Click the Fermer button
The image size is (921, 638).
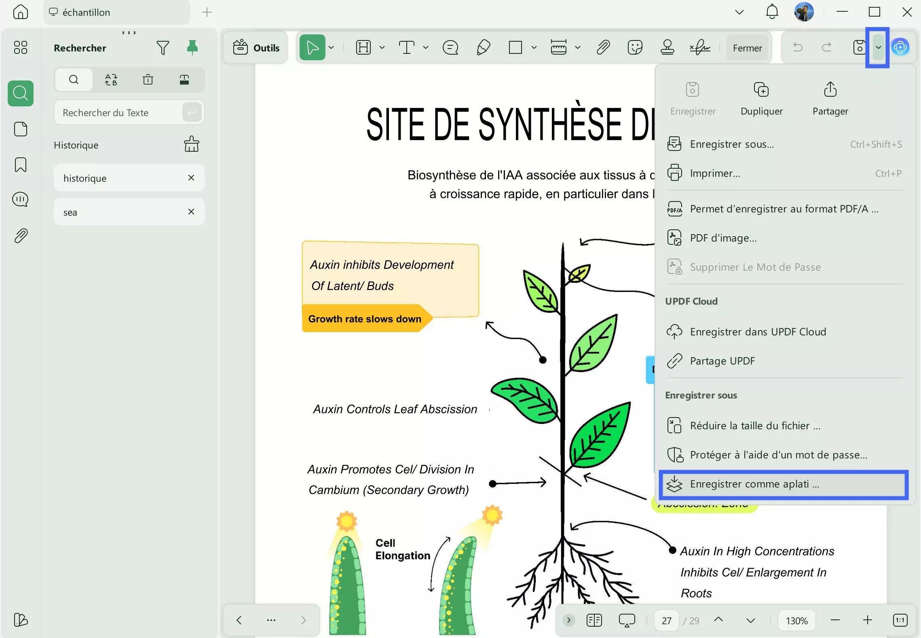[x=747, y=47]
